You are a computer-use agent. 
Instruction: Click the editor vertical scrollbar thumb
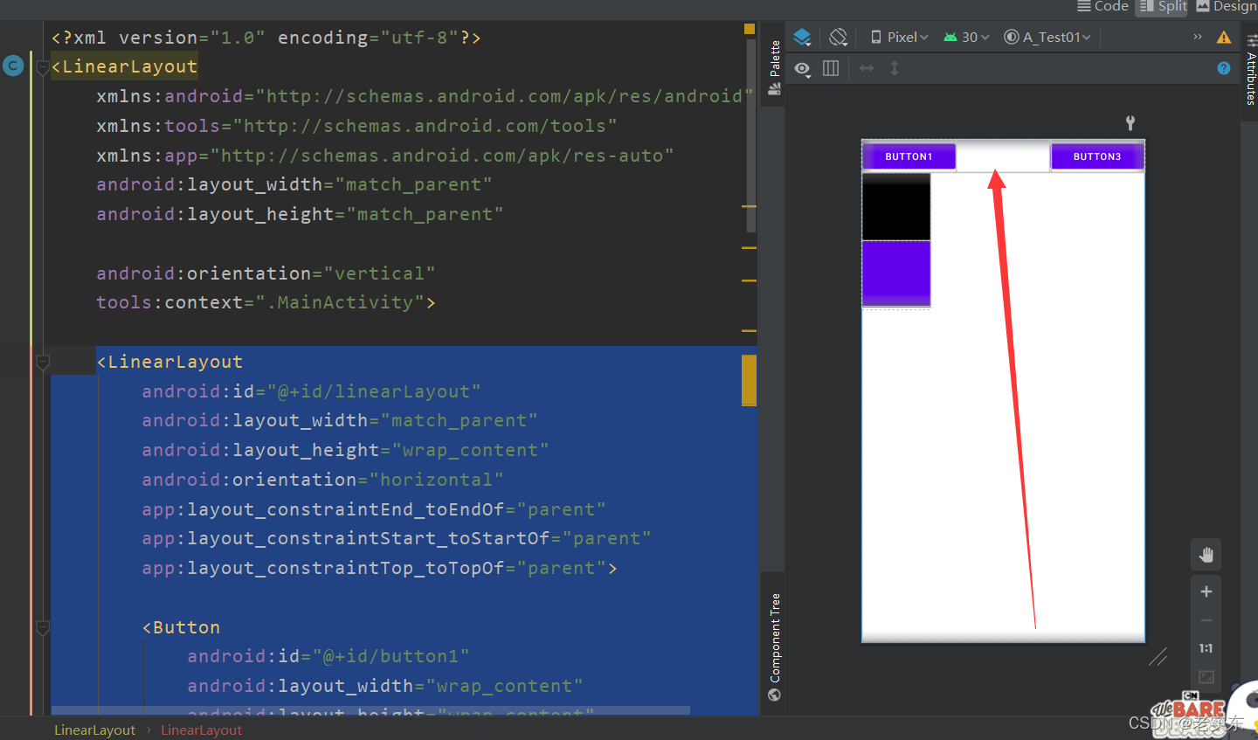(751, 135)
